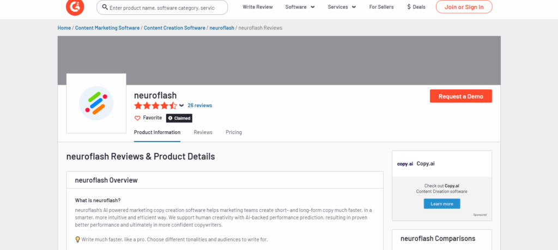The height and width of the screenshot is (250, 558).
Task: Select the Product Information tab
Action: click(157, 132)
